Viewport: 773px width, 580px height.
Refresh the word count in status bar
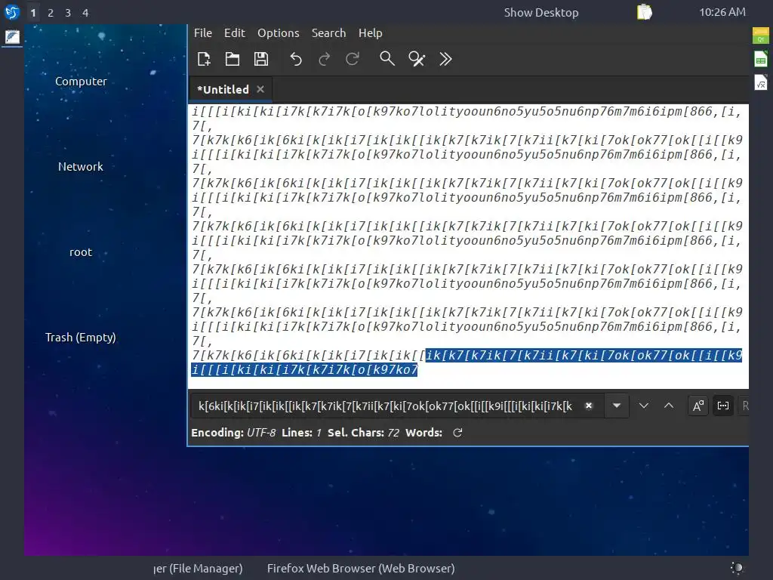pos(457,433)
